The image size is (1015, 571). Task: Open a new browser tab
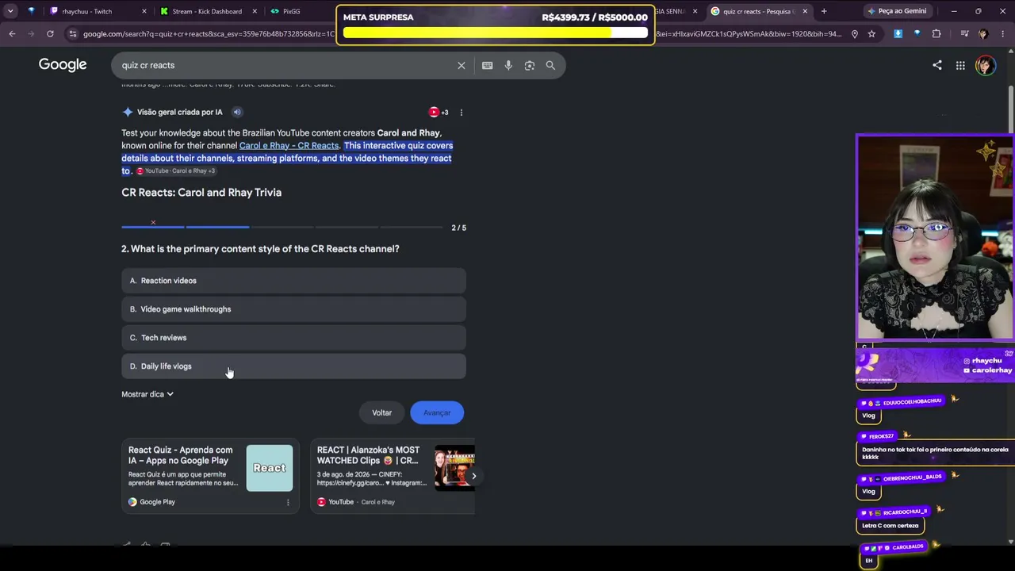[824, 11]
